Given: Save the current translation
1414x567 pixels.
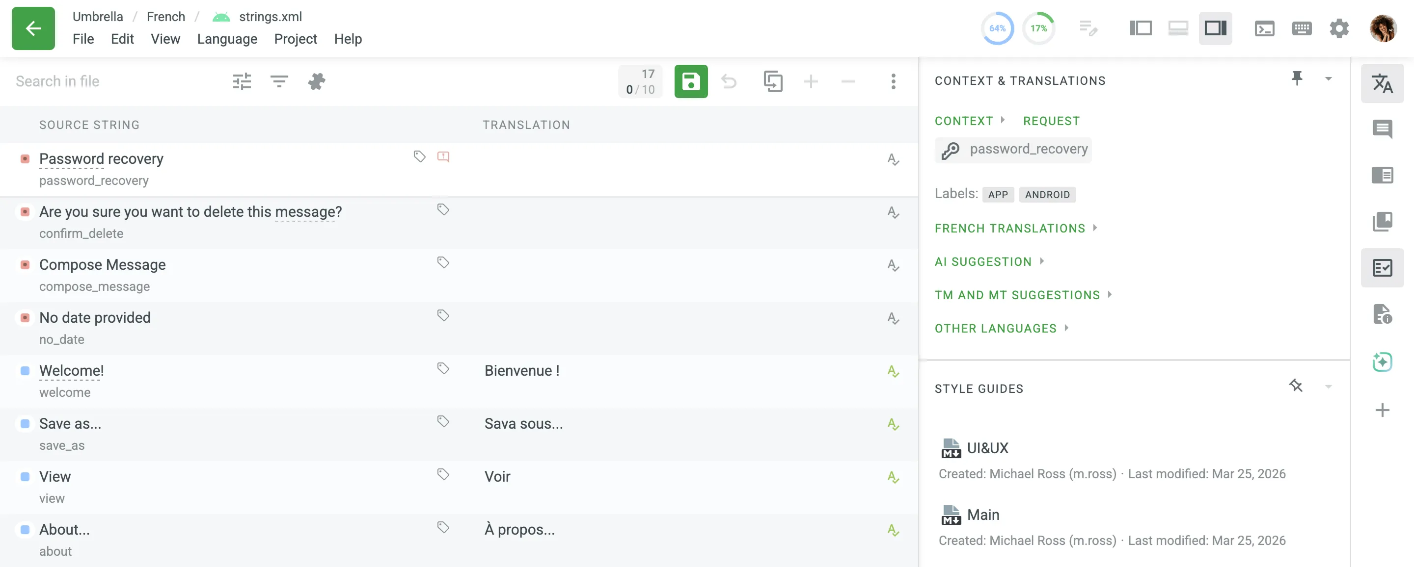Looking at the screenshot, I should 691,81.
